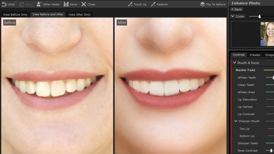Click the Undo arrow icon
Viewport: 274px width, 154px height.
(4, 4)
